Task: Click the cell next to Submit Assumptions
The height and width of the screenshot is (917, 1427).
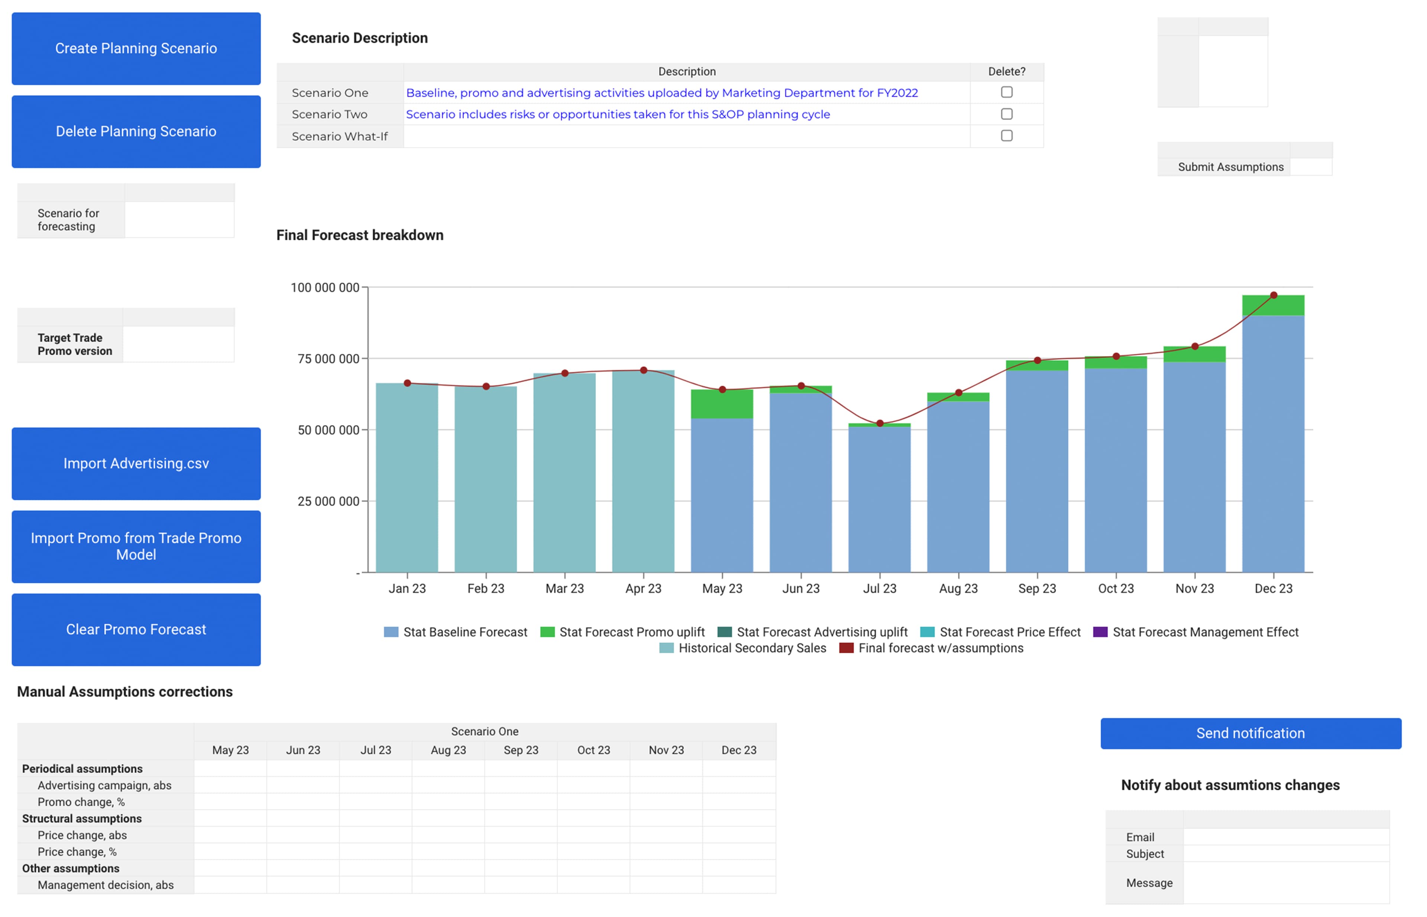Action: coord(1310,167)
